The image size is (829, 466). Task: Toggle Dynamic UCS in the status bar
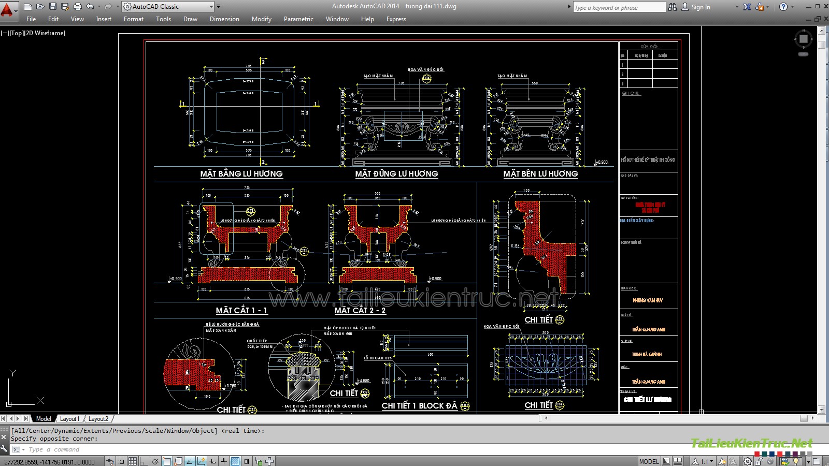(201, 461)
